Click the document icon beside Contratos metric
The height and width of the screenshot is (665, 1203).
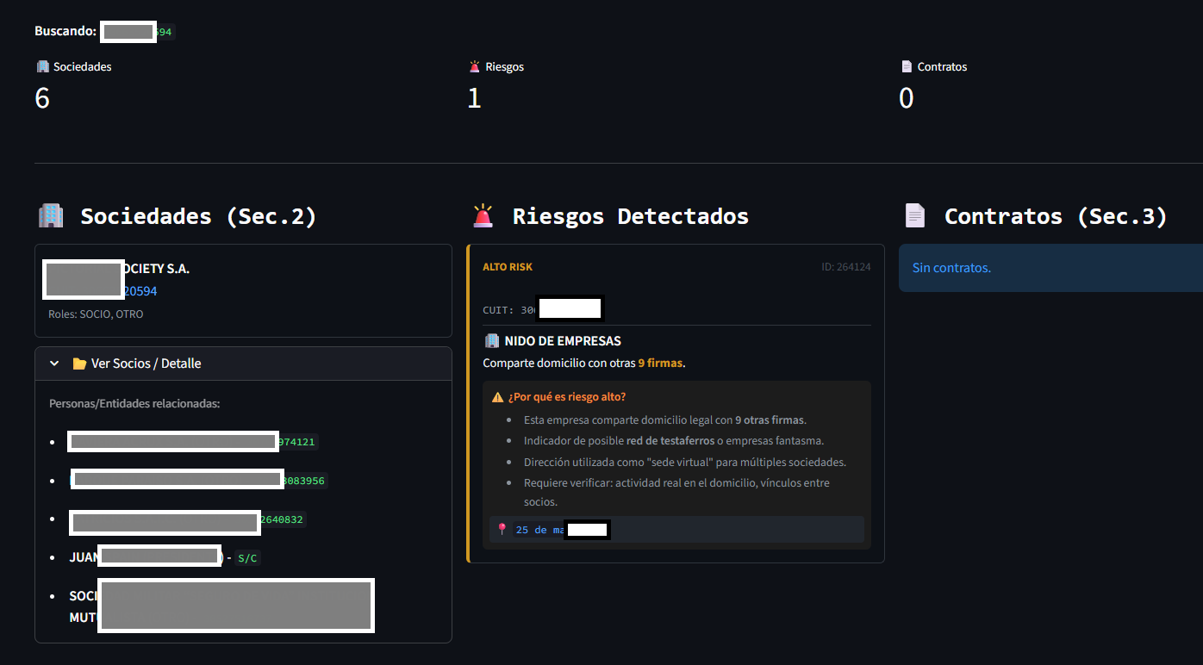(x=906, y=66)
